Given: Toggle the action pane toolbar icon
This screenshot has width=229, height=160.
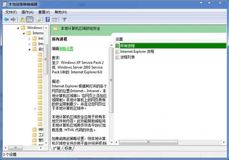Looking at the screenshot, I should coord(55,19).
